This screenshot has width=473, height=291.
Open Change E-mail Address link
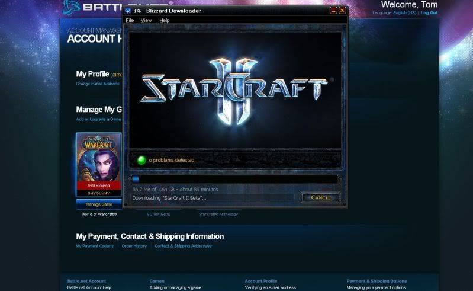coord(98,84)
